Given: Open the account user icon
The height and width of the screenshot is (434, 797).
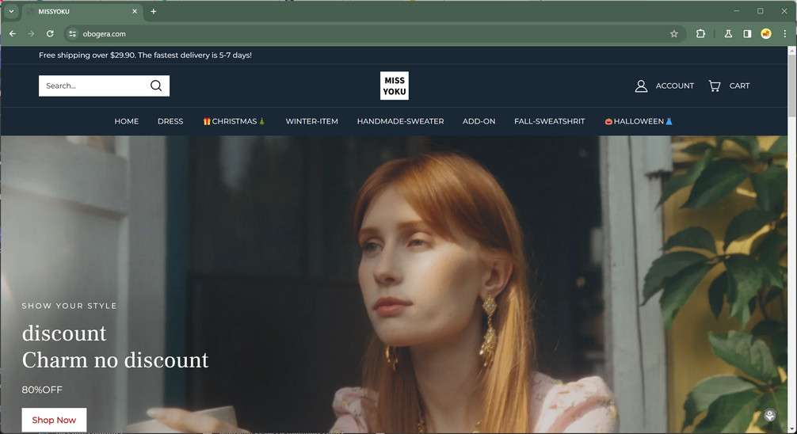Looking at the screenshot, I should (x=641, y=86).
